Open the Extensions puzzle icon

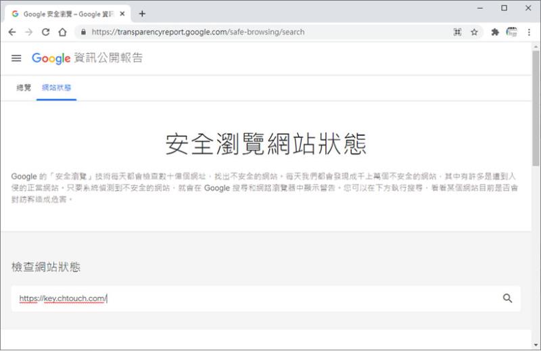click(495, 32)
